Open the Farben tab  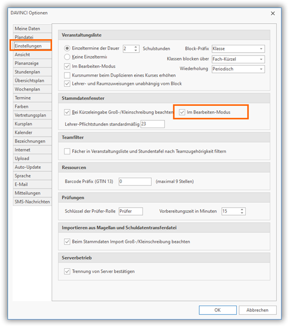click(x=32, y=106)
